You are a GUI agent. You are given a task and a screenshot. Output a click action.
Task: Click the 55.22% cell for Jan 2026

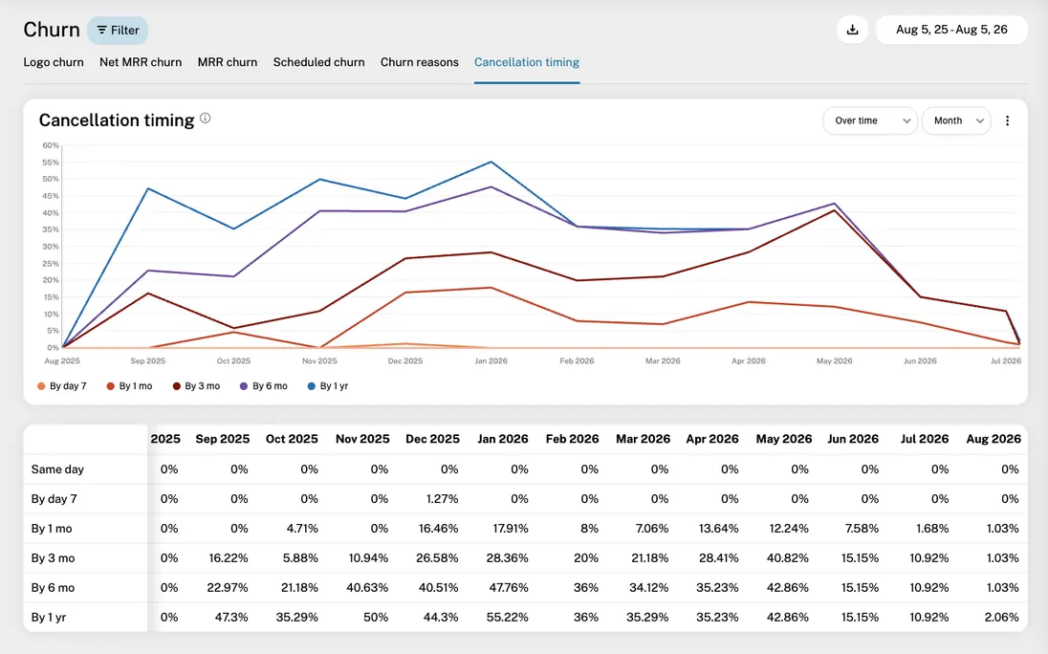point(508,618)
